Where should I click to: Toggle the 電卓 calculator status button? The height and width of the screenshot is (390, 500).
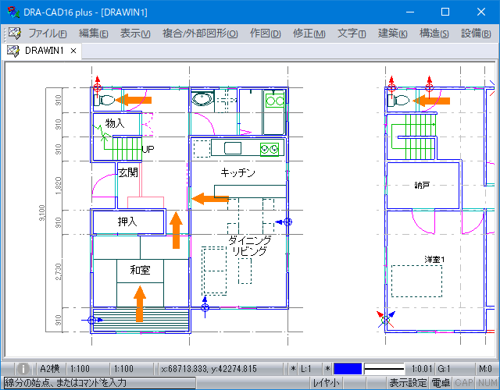coord(441,382)
